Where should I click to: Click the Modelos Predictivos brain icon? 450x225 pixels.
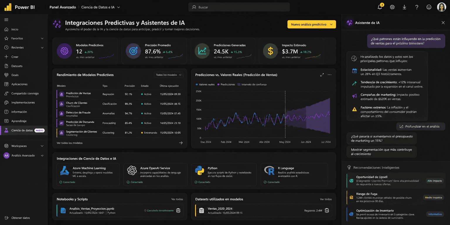[x=64, y=51]
